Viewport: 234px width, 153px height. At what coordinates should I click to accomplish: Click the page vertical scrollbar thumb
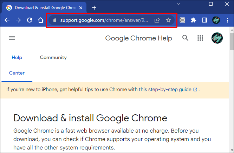[x=232, y=42]
